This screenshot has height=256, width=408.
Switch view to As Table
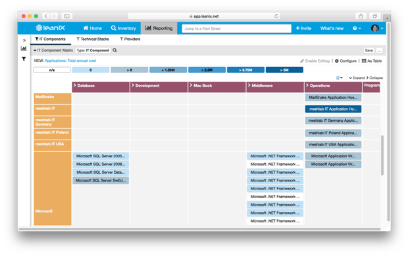(372, 61)
